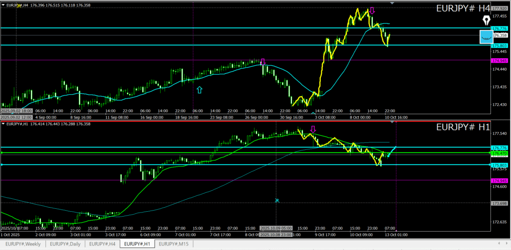Click the white pen nib icon
511x250 pixels.
[x=487, y=20]
